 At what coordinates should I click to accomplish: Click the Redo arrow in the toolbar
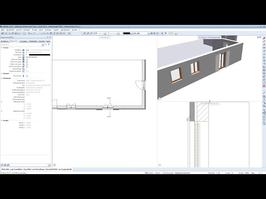(34, 33)
